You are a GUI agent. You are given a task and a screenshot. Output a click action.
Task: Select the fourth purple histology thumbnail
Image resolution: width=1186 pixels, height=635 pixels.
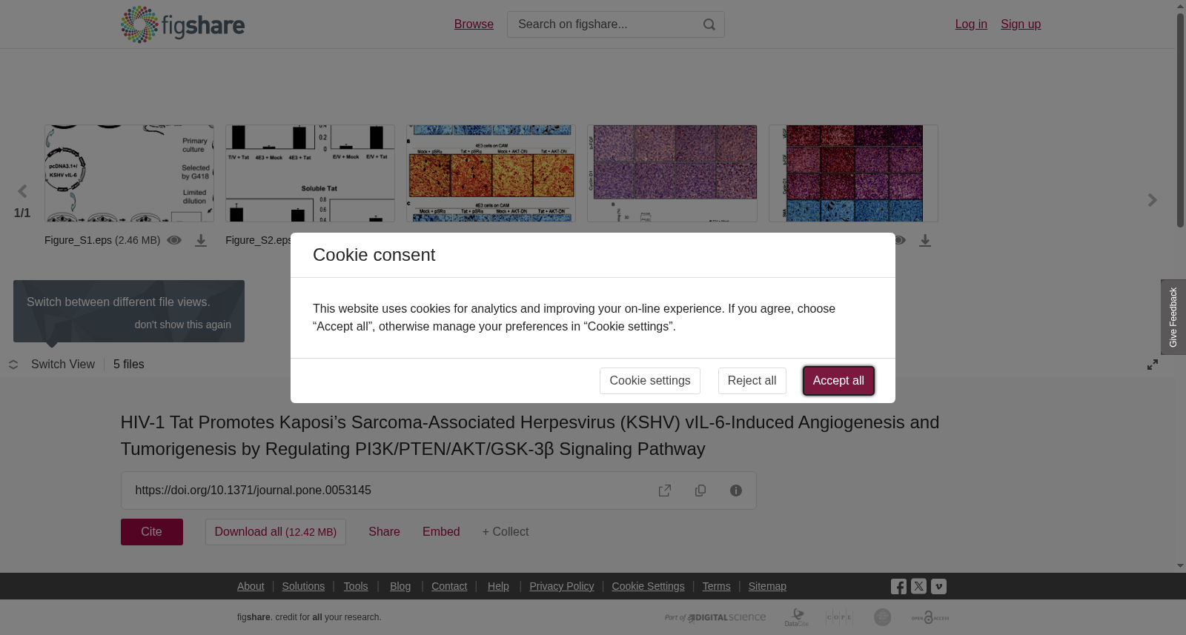pyautogui.click(x=672, y=173)
